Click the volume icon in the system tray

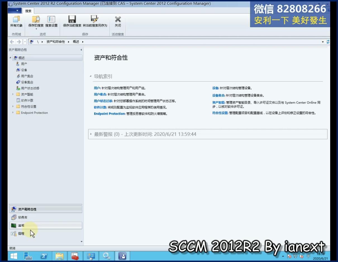pyautogui.click(x=302, y=256)
